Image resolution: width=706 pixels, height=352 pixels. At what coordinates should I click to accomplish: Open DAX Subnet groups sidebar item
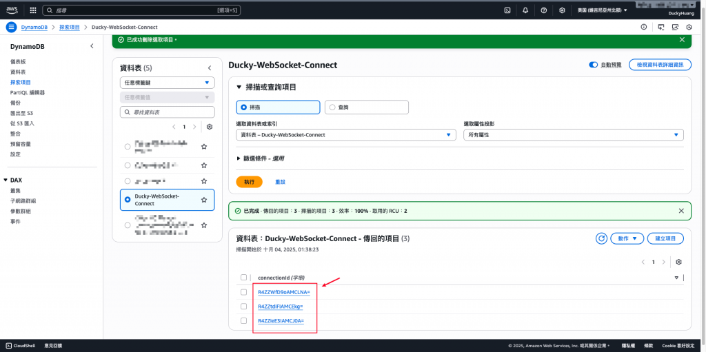[23, 200]
